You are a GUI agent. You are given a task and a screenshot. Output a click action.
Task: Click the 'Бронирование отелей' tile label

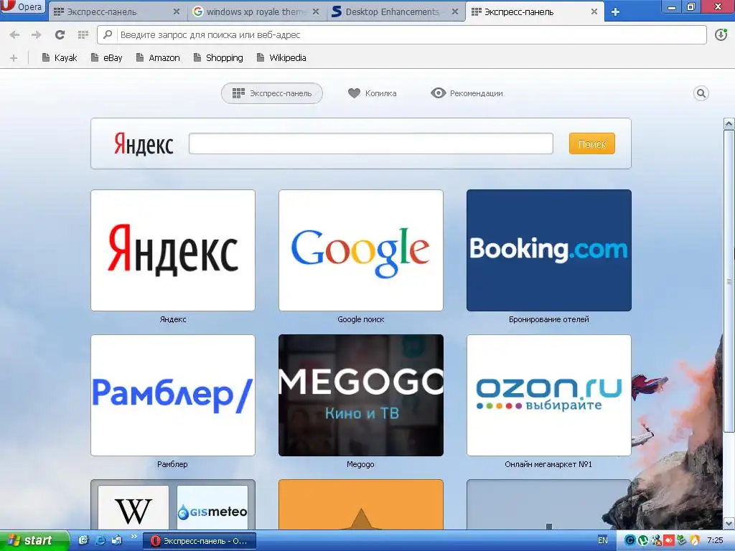(549, 319)
